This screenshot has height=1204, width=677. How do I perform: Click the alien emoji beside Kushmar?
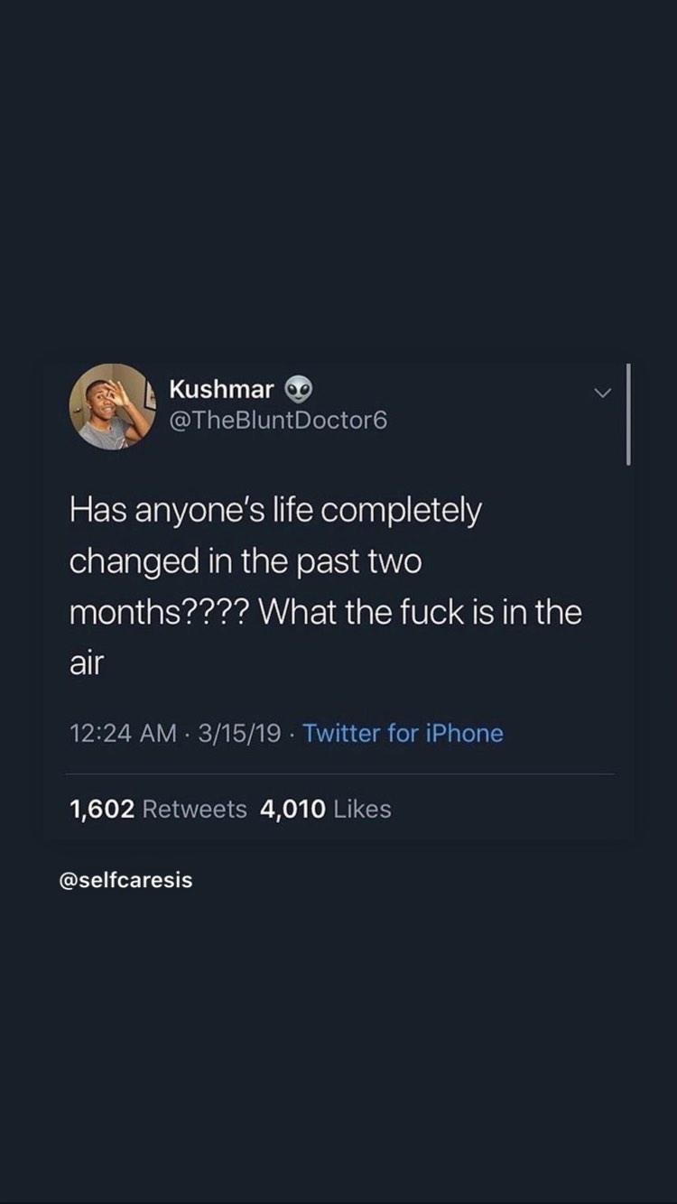click(x=299, y=390)
